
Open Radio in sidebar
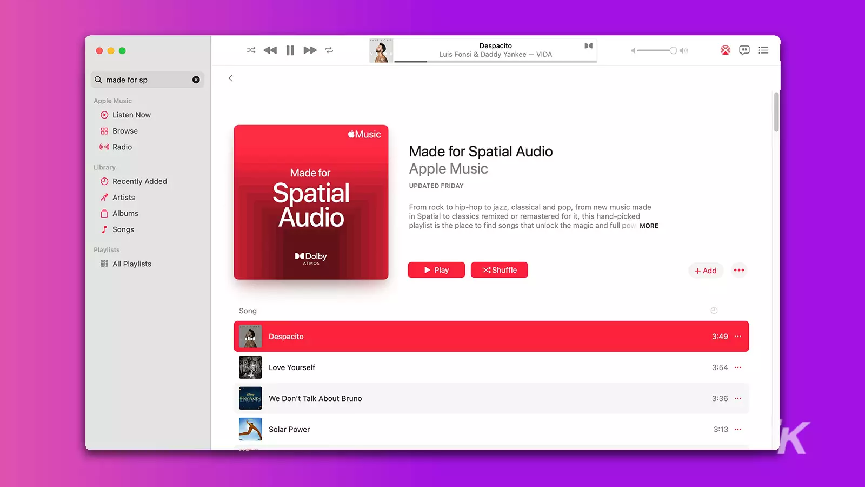coord(122,147)
